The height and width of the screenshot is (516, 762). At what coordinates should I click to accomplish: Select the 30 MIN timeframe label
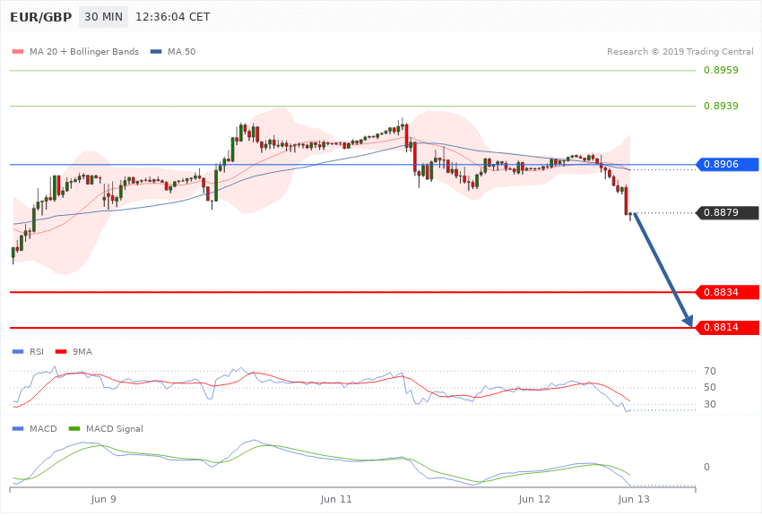[103, 17]
